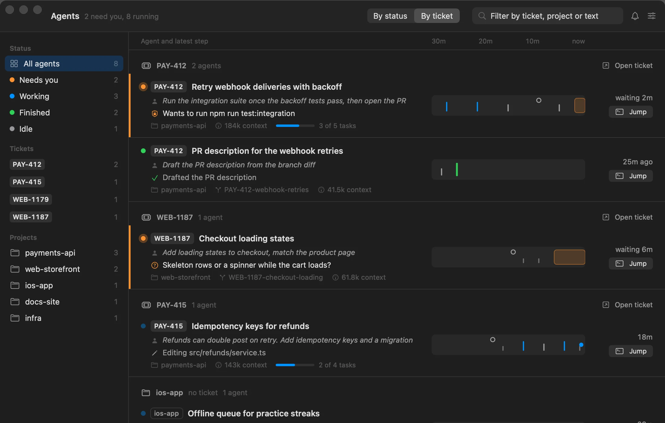Select the infra project
Screen dimensions: 665x423
pos(64,318)
